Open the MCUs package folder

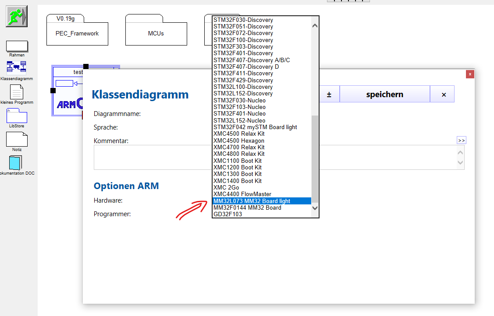tap(156, 33)
